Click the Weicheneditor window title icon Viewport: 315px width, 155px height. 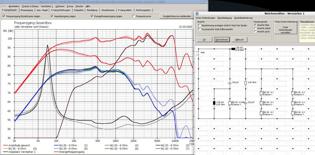pyautogui.click(x=197, y=14)
